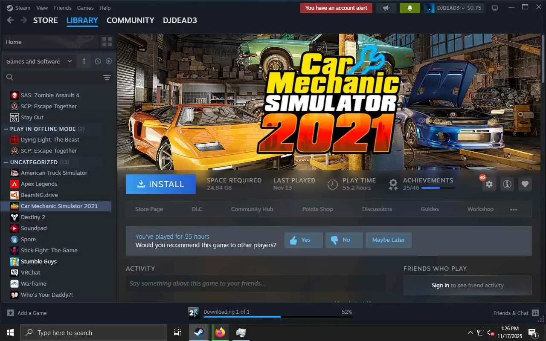Open the game's Store Page link
Screen dimensions: 546x341
point(149,209)
